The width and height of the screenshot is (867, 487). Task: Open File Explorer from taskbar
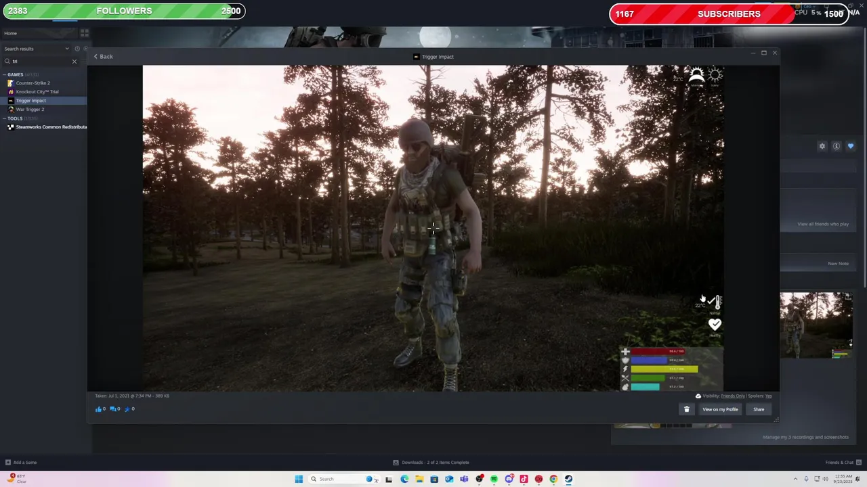coord(419,479)
